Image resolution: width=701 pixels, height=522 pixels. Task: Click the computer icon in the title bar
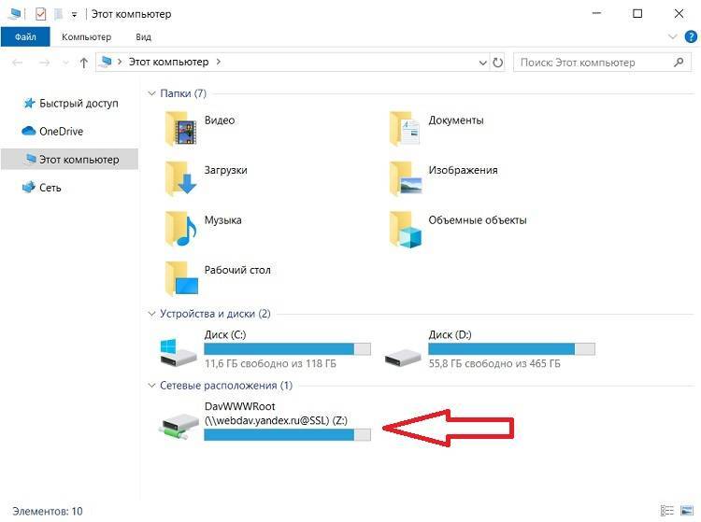click(x=14, y=14)
